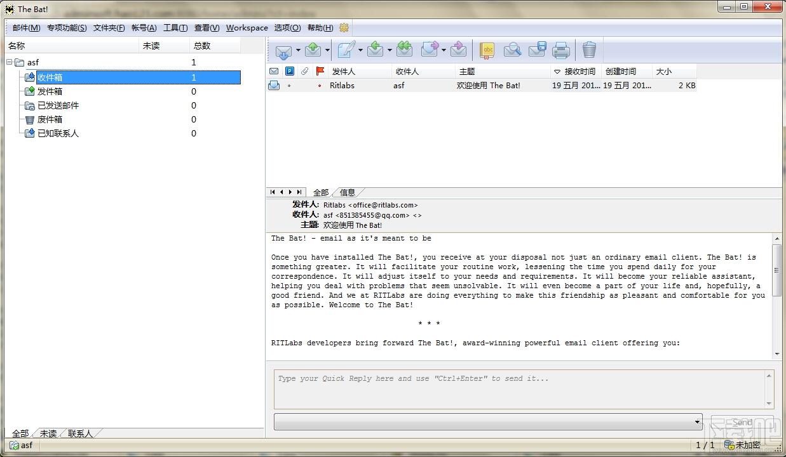Open the Workspace menu
Viewport: 786px width, 457px height.
[x=247, y=27]
